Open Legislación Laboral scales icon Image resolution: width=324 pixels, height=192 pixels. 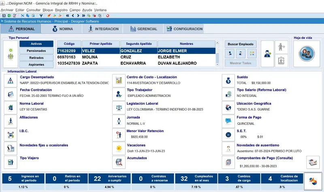pyautogui.click(x=119, y=108)
